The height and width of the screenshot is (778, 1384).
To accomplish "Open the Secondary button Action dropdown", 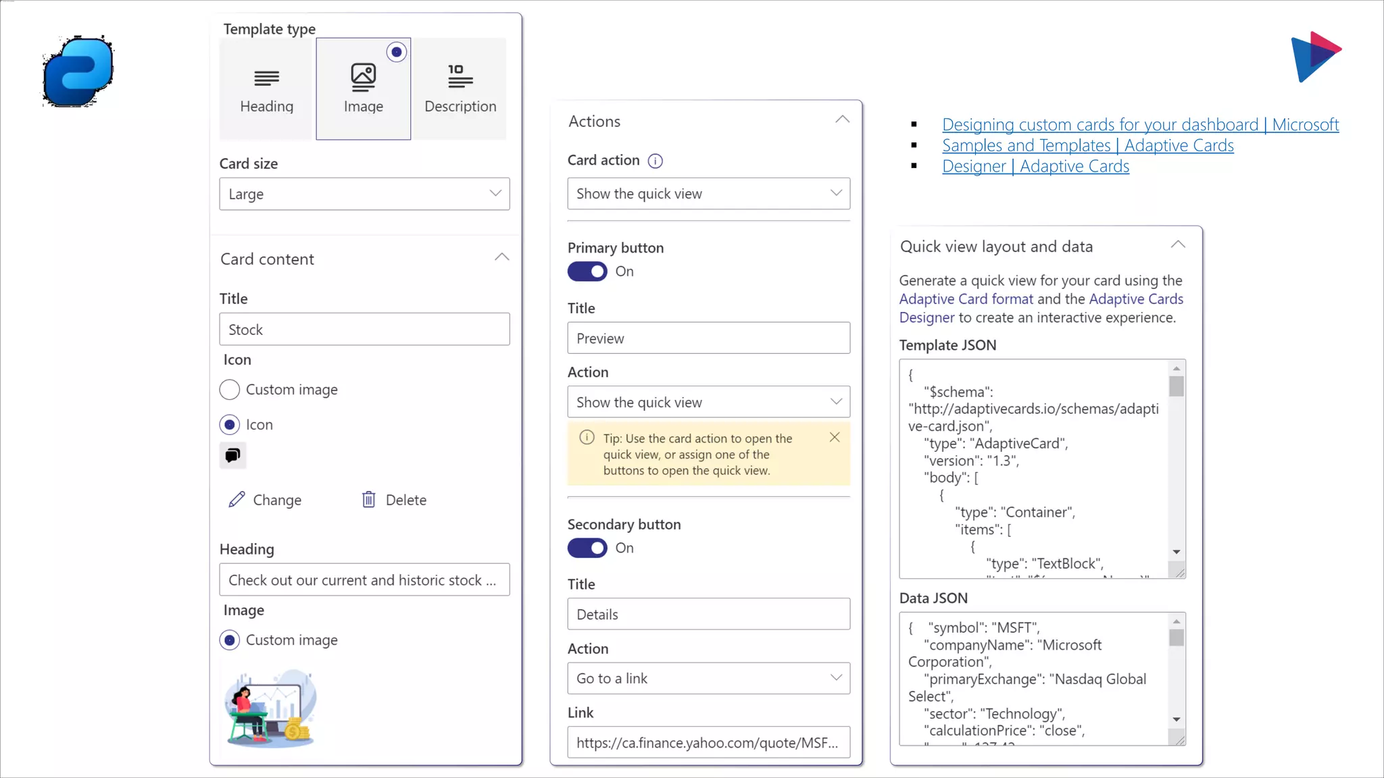I will click(x=708, y=678).
